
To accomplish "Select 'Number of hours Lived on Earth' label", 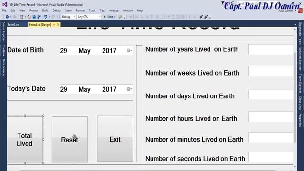I will 191,118.
